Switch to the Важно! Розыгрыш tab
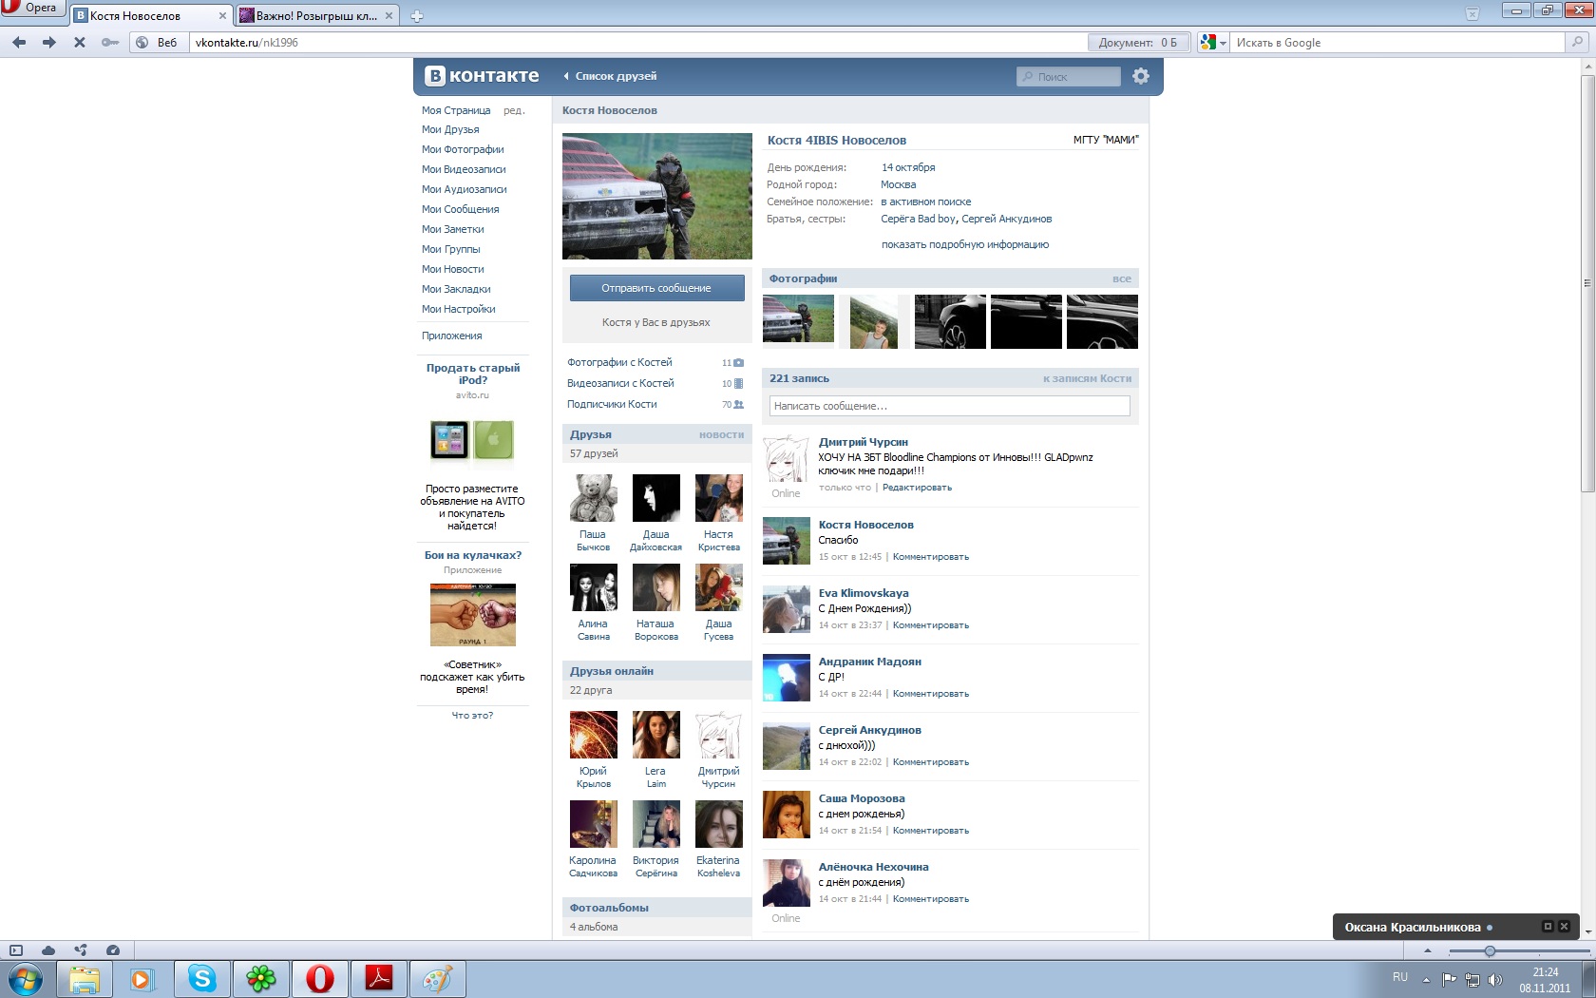This screenshot has width=1596, height=998. pyautogui.click(x=315, y=16)
